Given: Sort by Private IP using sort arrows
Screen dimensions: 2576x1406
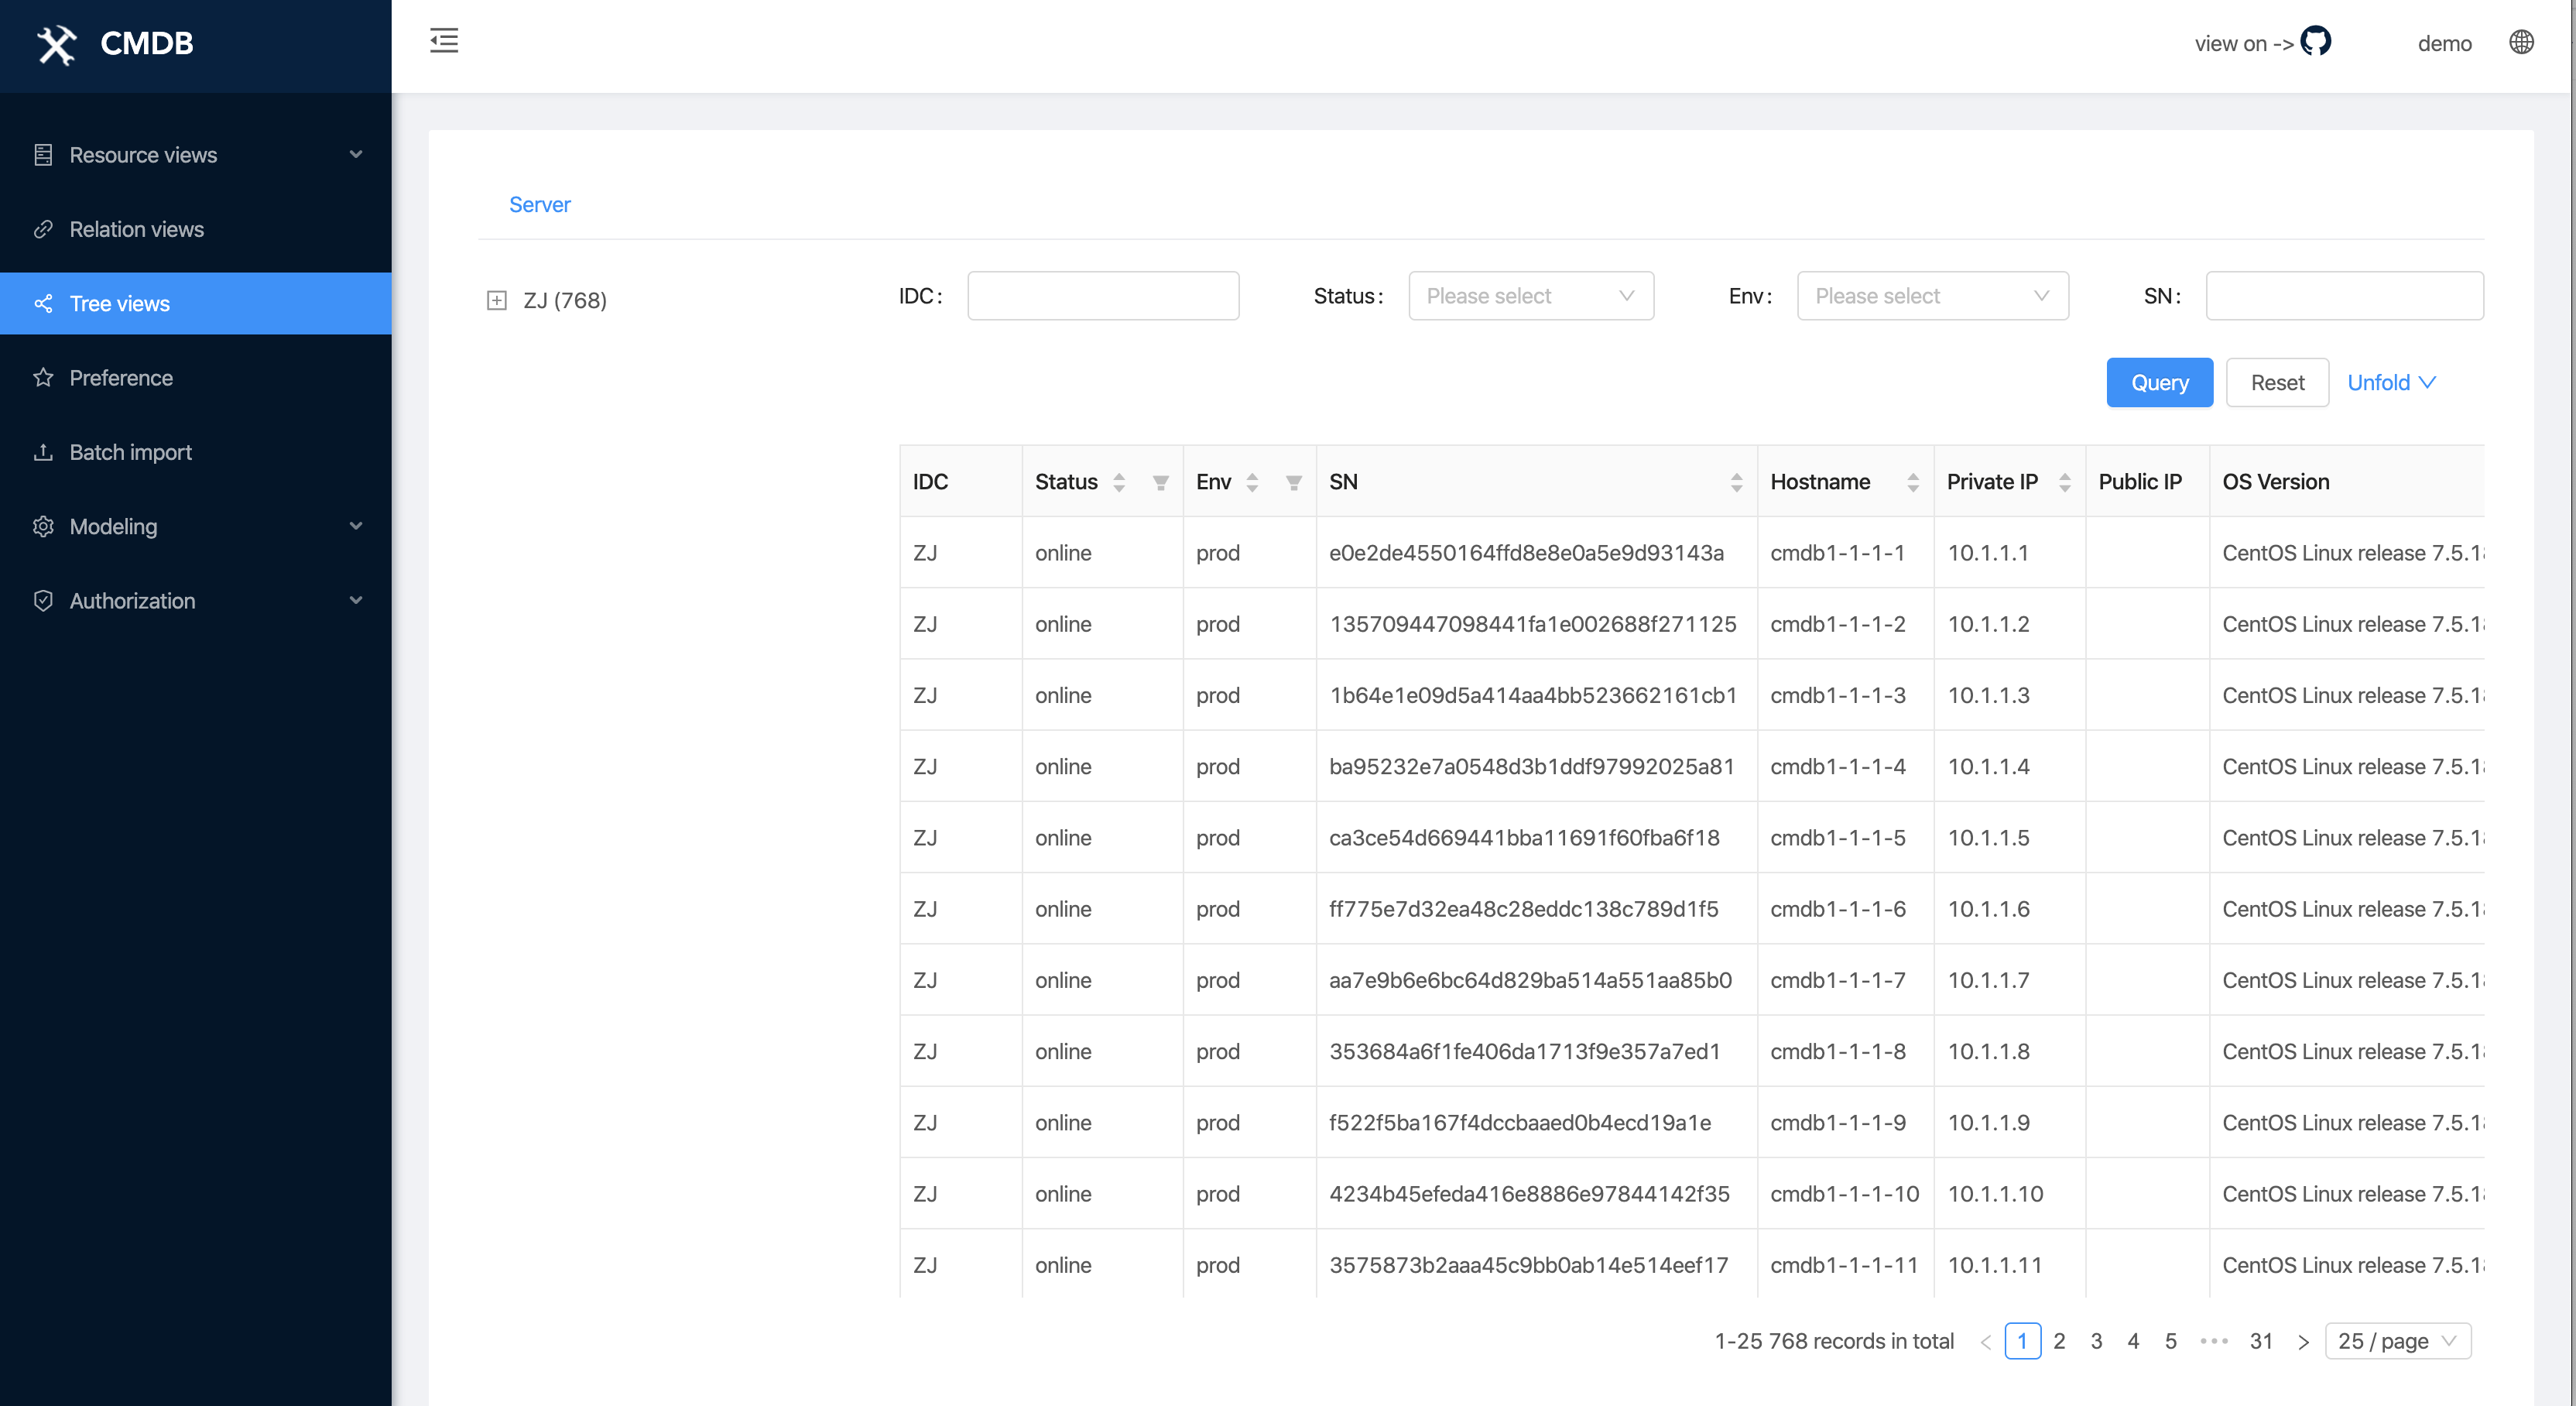Looking at the screenshot, I should click(2064, 483).
